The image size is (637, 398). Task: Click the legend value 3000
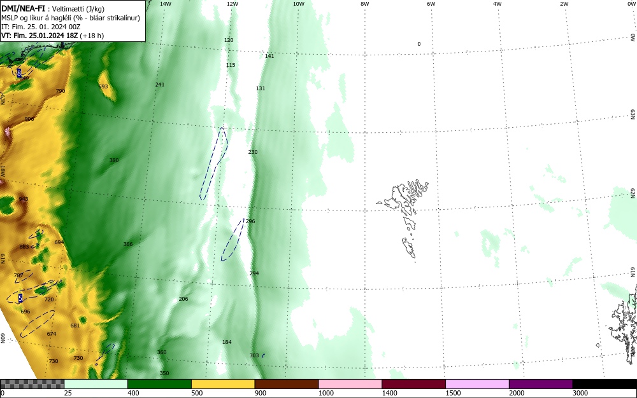click(x=580, y=393)
